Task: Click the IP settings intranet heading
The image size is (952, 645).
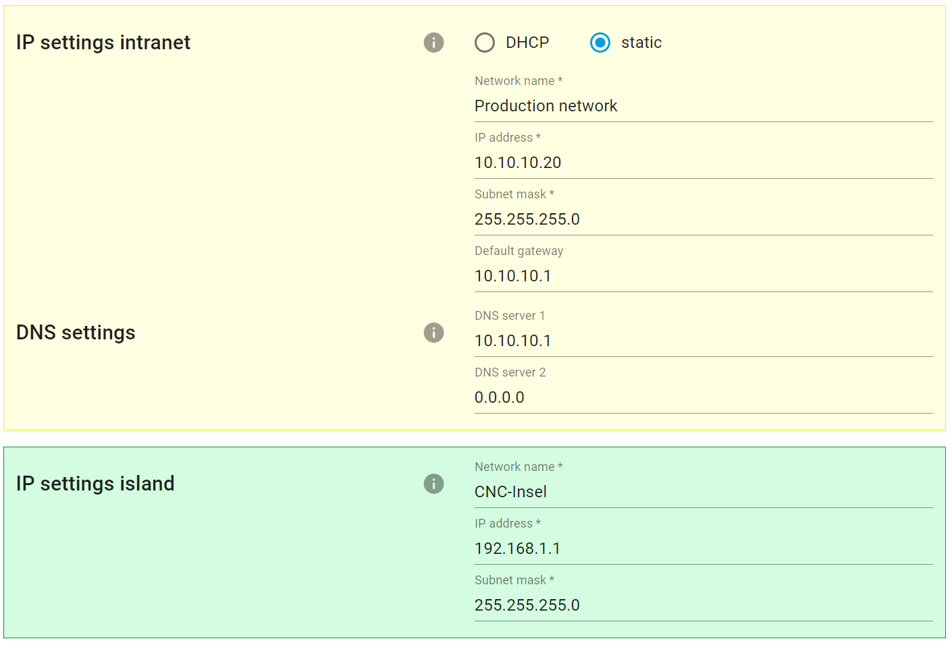Action: [x=103, y=43]
